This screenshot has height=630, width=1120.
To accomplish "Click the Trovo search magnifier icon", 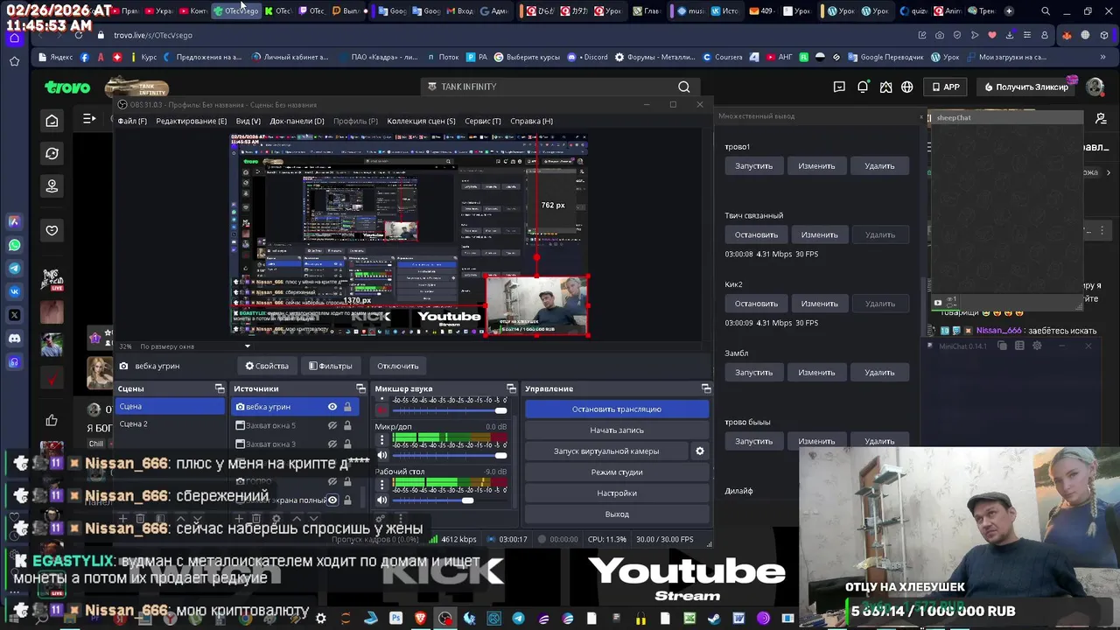I will [684, 87].
